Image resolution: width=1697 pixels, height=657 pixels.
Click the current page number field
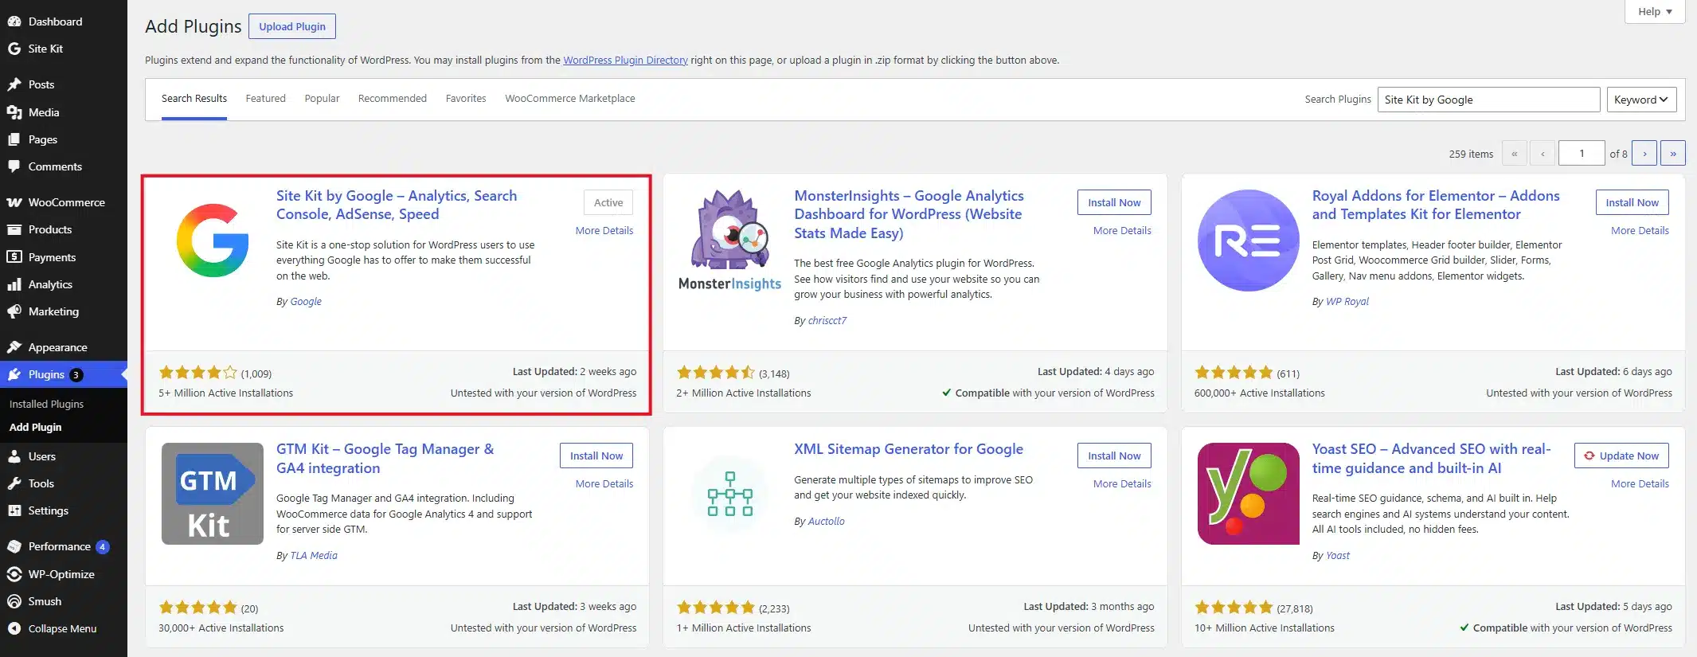pyautogui.click(x=1582, y=153)
